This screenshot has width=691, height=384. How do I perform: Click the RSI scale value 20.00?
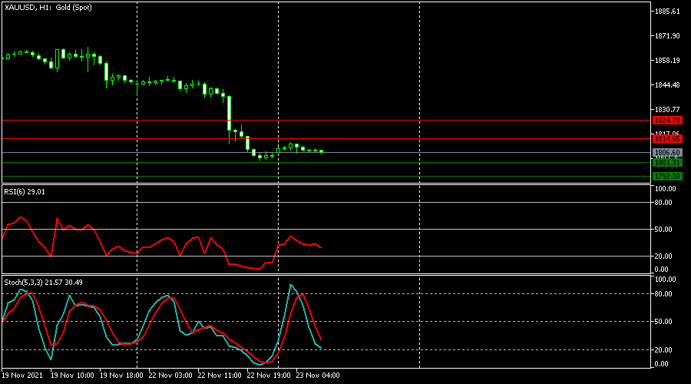click(x=663, y=257)
